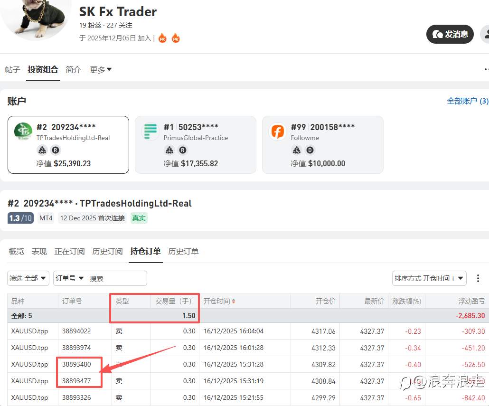Screen dimensions: 489x406
Task: Click open time 16/12/2025 16:04:04
Action: 234,331
